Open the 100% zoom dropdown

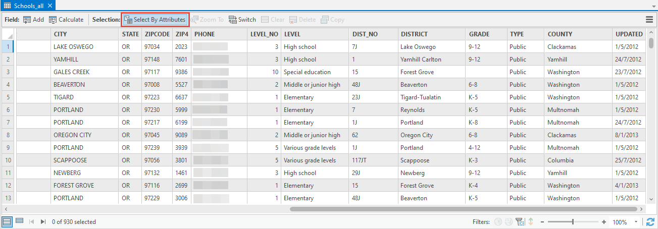tap(636, 222)
